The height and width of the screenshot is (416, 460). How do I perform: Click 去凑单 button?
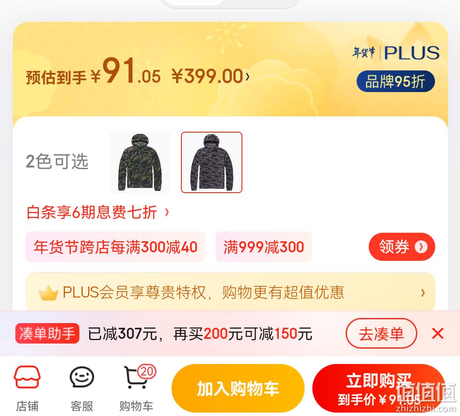pos(381,333)
